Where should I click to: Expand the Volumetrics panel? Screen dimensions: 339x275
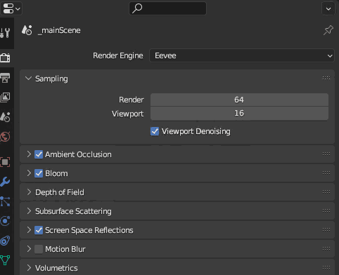coord(29,268)
